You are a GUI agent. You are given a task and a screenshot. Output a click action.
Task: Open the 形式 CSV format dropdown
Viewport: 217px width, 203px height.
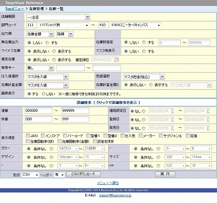pos(30,175)
